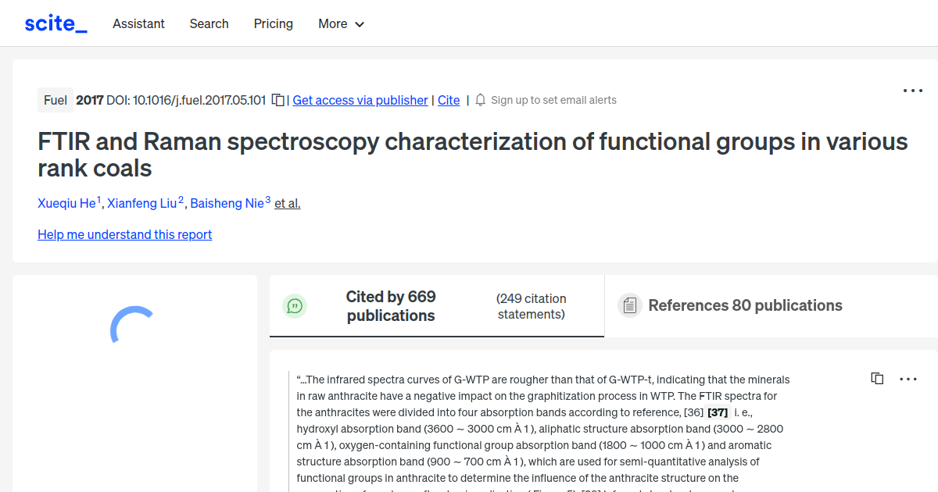The image size is (938, 492).
Task: Toggle the References 80 publications panel
Action: click(x=745, y=305)
